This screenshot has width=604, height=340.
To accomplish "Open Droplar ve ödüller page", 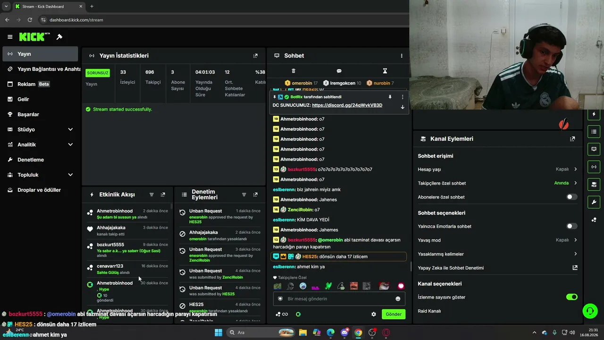I will pos(41,190).
